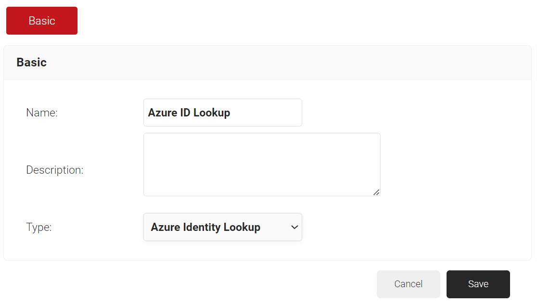Click the Name field label
Viewport: 537px width, 305px height.
click(42, 113)
